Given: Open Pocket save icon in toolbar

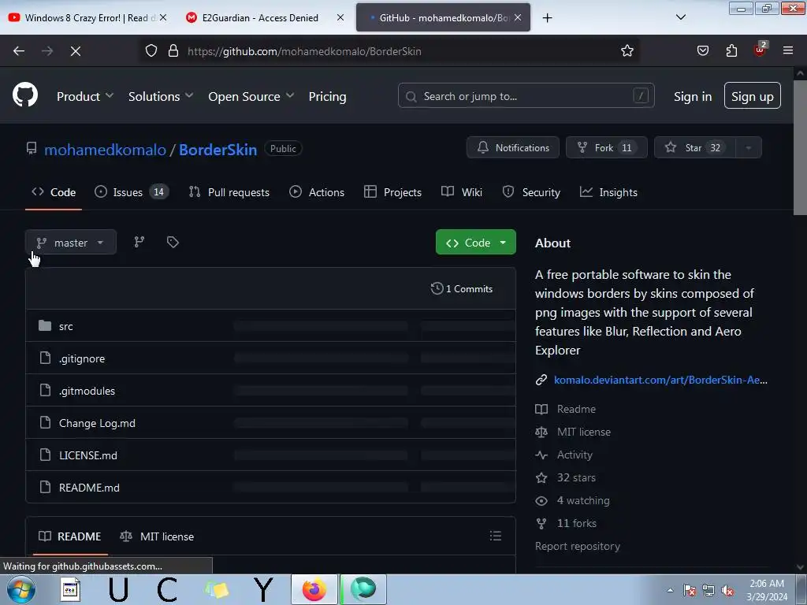Looking at the screenshot, I should pyautogui.click(x=702, y=51).
